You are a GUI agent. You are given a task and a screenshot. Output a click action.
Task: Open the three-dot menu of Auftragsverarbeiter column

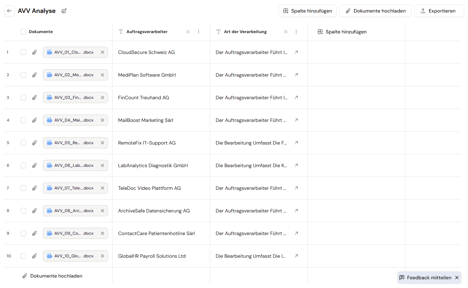tap(199, 32)
